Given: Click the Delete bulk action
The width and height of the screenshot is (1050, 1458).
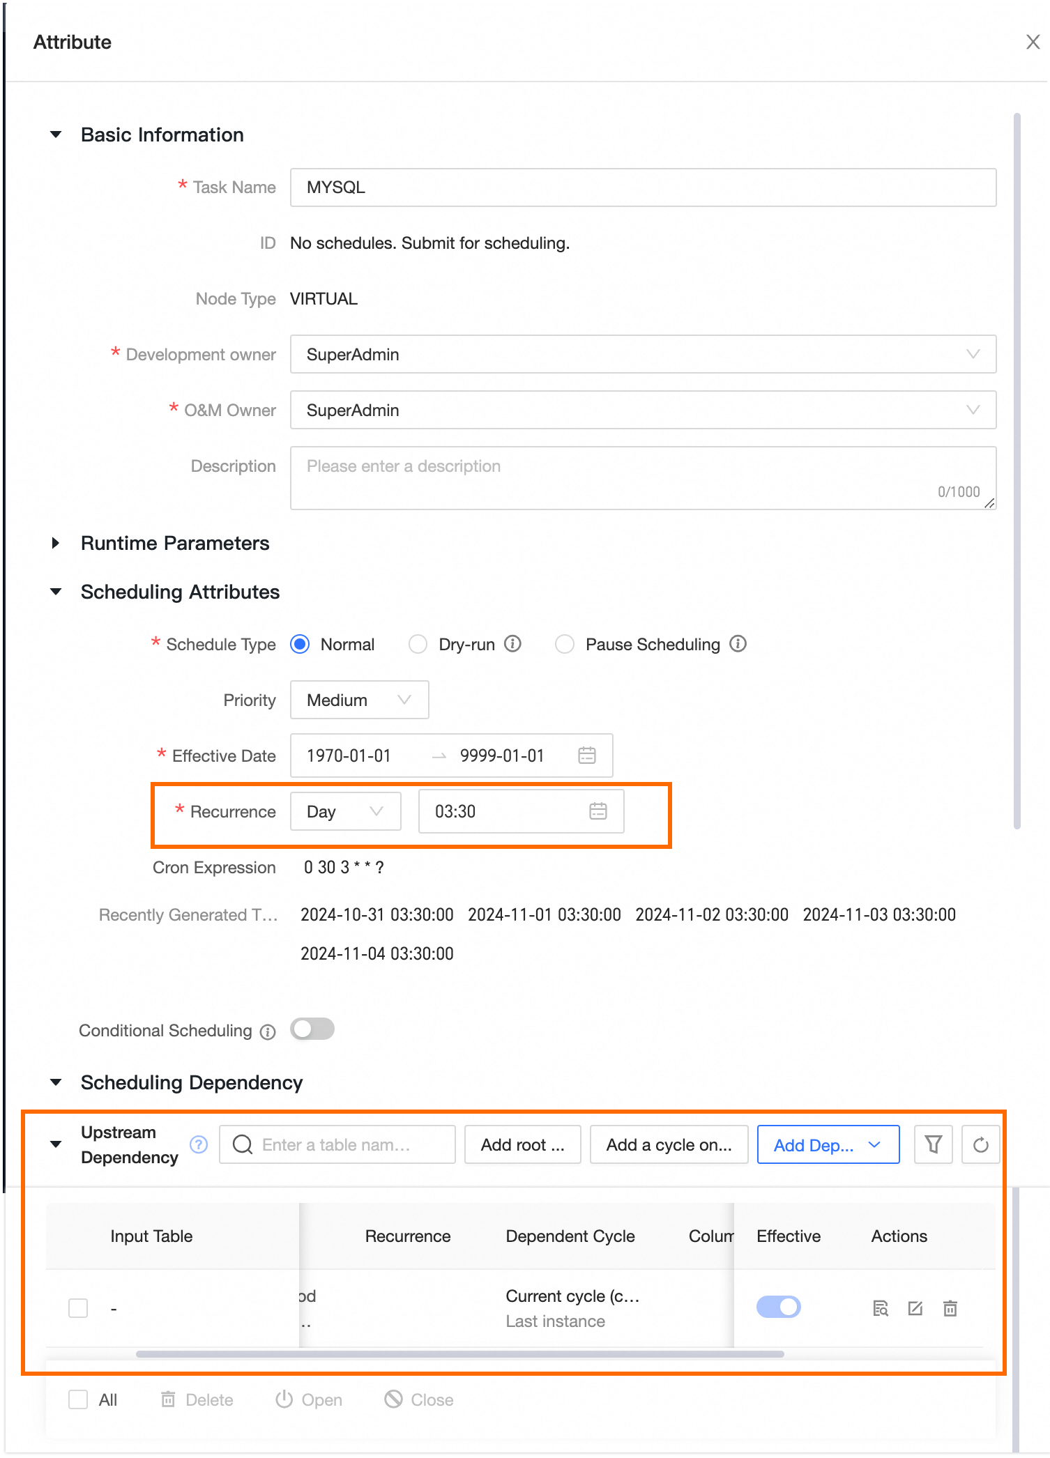Looking at the screenshot, I should (x=197, y=1399).
